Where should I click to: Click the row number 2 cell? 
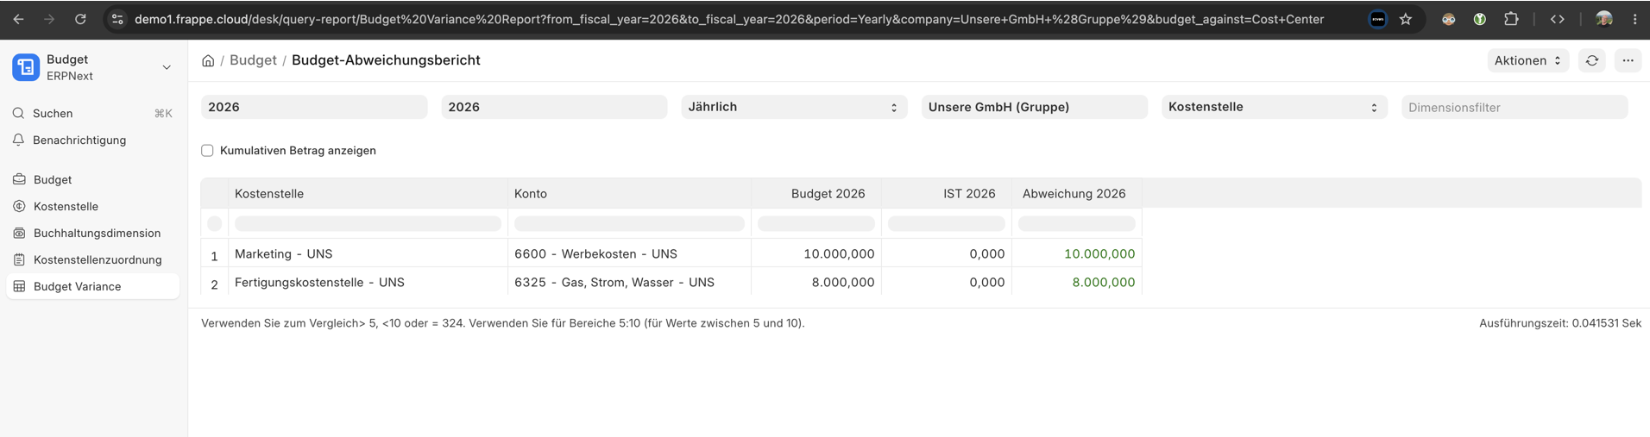[214, 283]
